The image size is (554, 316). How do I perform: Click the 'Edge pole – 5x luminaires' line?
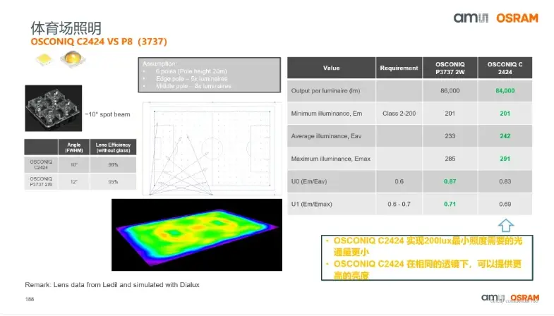tap(191, 79)
